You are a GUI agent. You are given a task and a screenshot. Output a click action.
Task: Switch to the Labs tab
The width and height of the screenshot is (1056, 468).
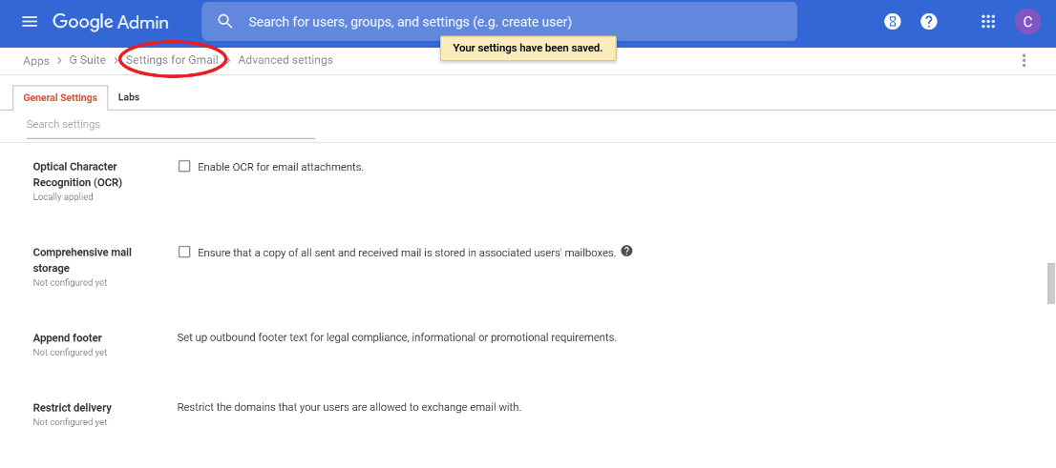129,97
